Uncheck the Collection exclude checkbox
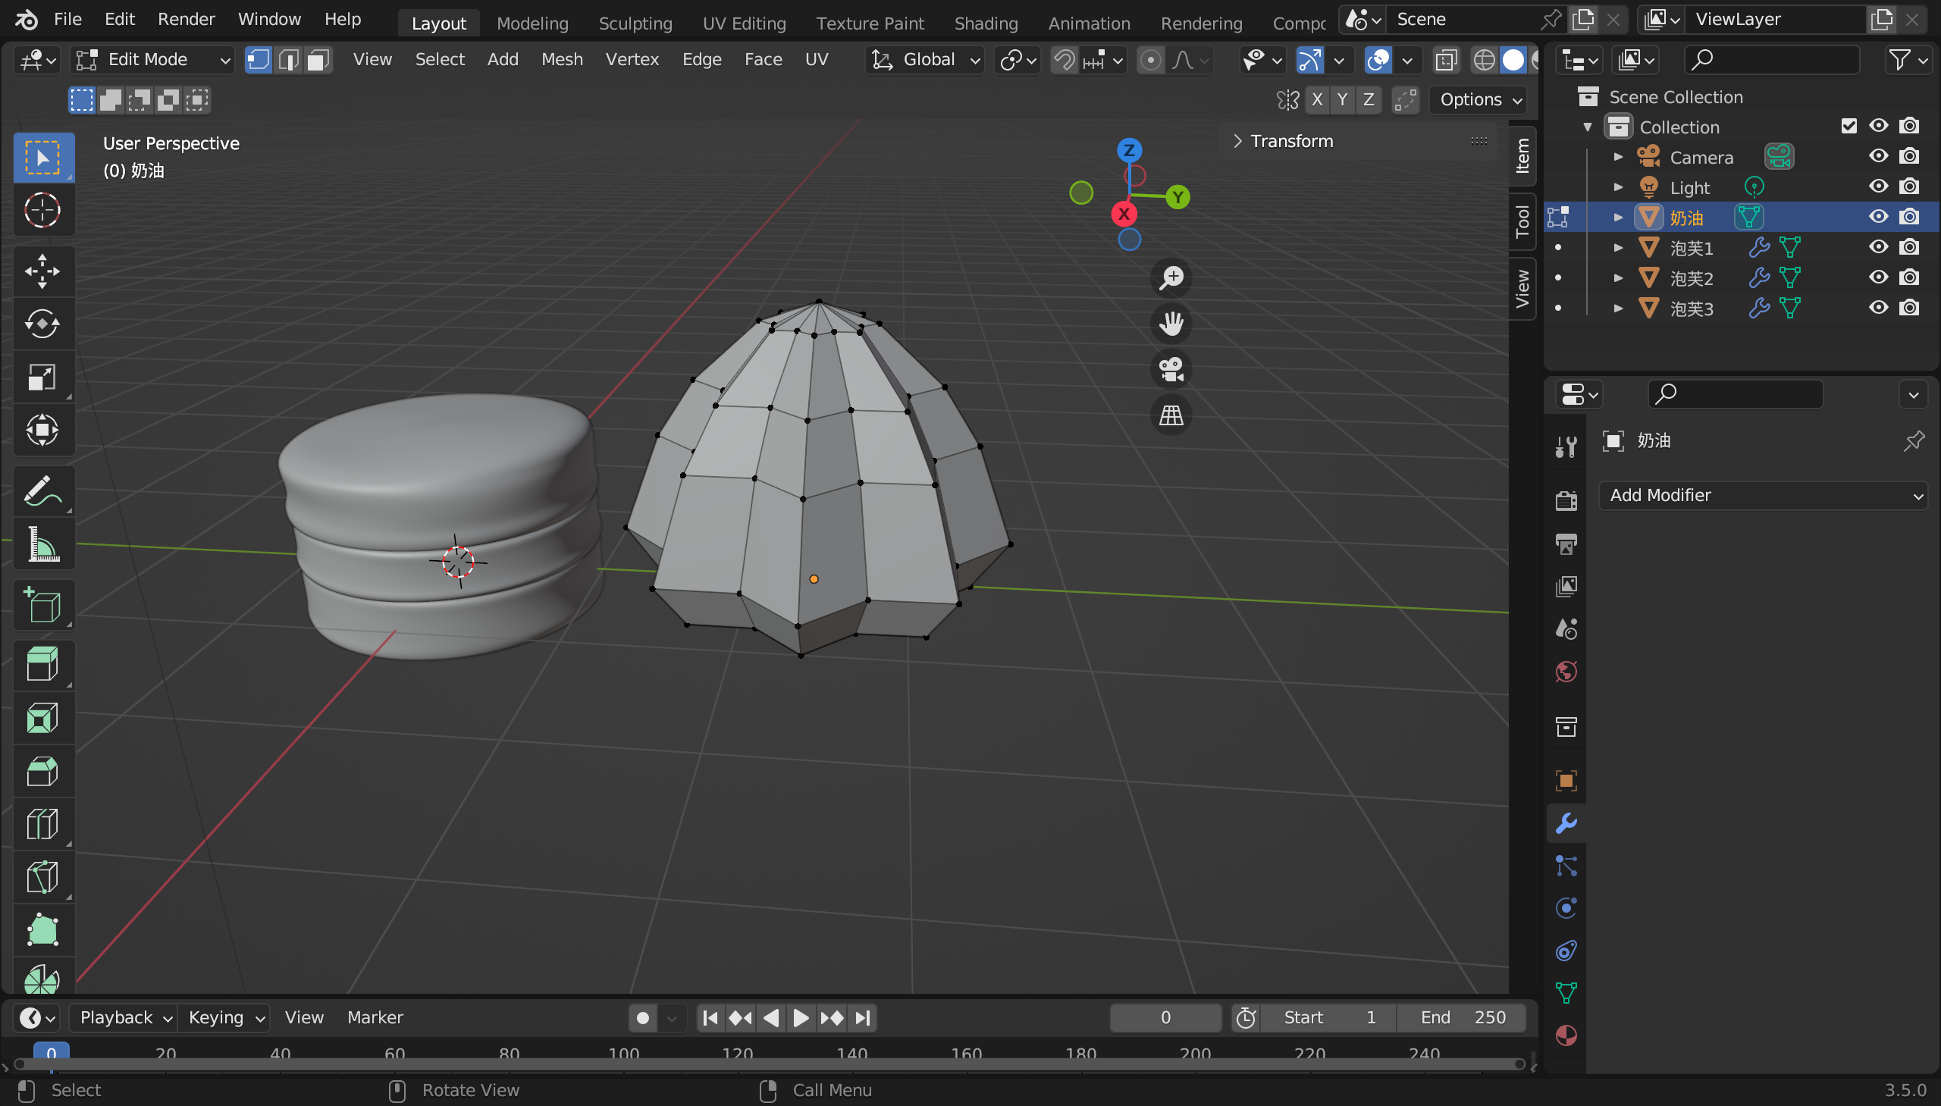The width and height of the screenshot is (1941, 1106). (x=1848, y=126)
